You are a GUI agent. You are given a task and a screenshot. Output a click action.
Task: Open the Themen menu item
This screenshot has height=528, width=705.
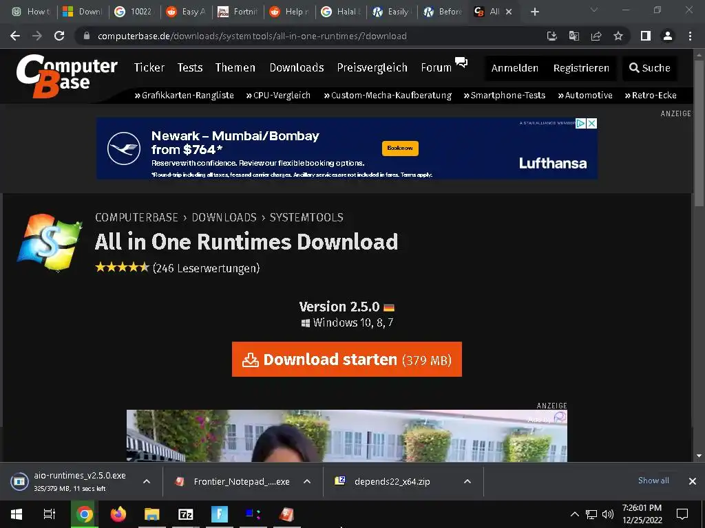(x=235, y=67)
